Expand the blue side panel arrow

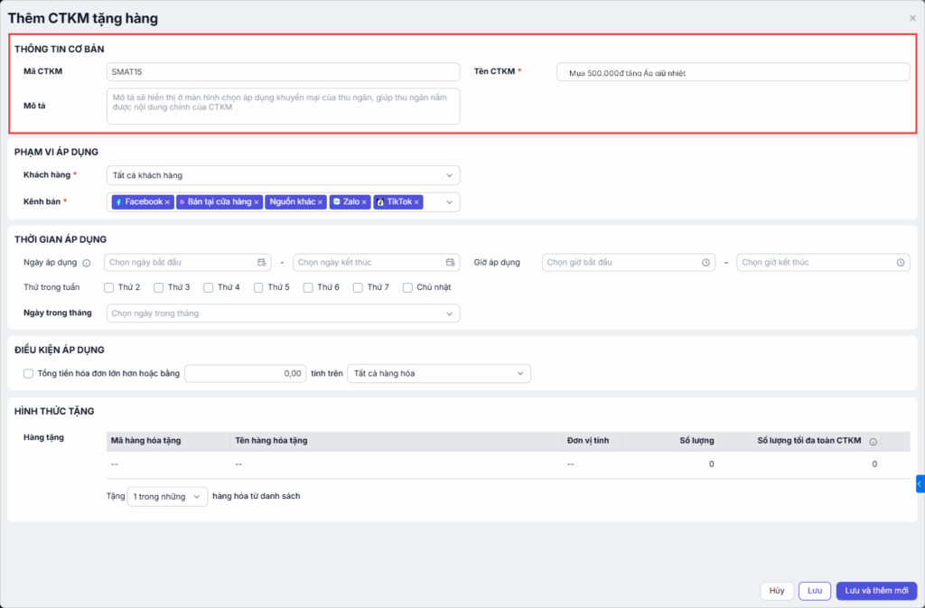pyautogui.click(x=920, y=483)
